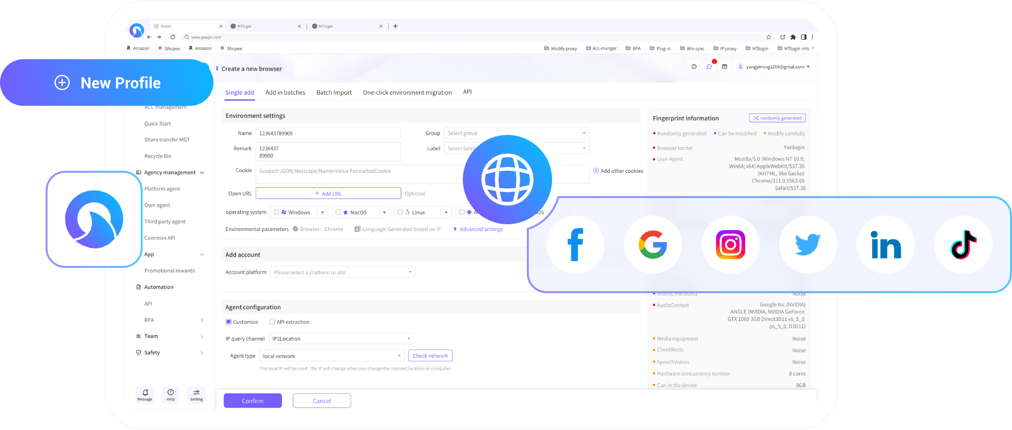Open the Message bell icon in sidebar footer
Image resolution: width=1012 pixels, height=430 pixels.
pos(145,395)
